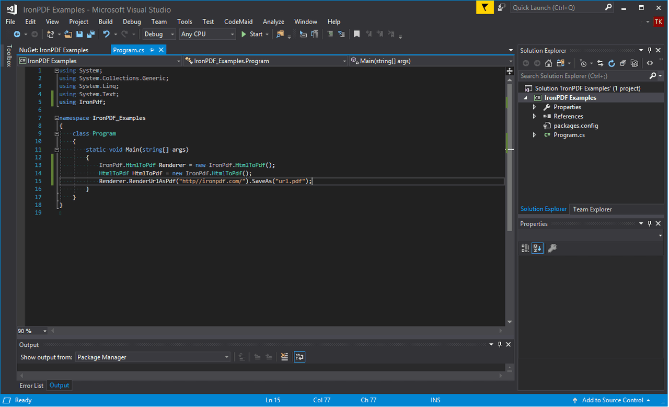
Task: Toggle Word Wrap in Output panel
Action: 299,357
